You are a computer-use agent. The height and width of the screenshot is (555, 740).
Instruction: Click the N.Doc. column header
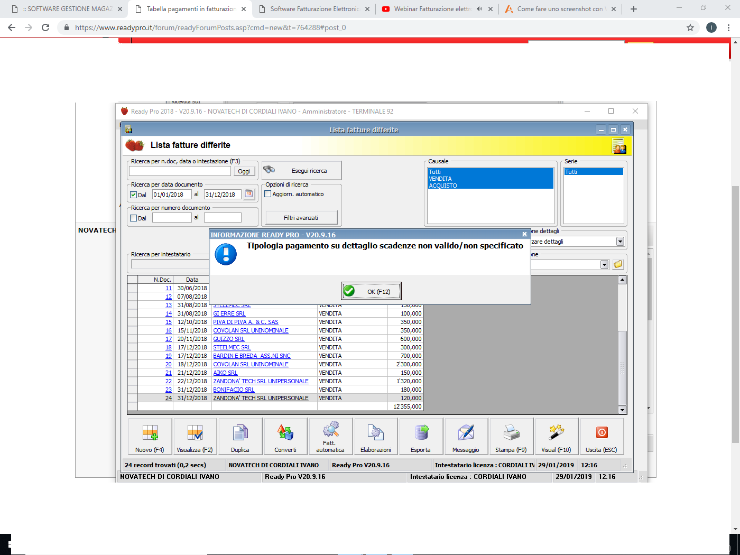coord(155,280)
